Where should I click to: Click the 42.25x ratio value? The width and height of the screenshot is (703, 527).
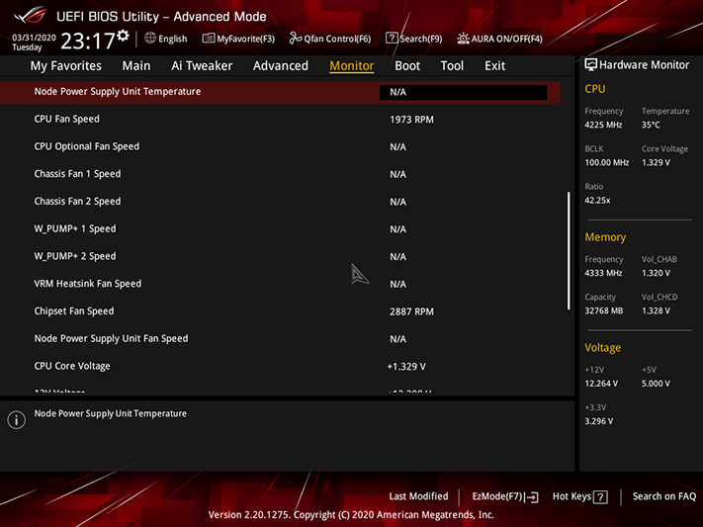pyautogui.click(x=597, y=201)
